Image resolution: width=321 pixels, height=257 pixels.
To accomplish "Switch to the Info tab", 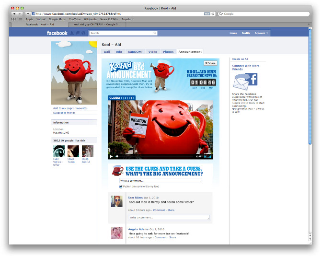I will (119, 52).
